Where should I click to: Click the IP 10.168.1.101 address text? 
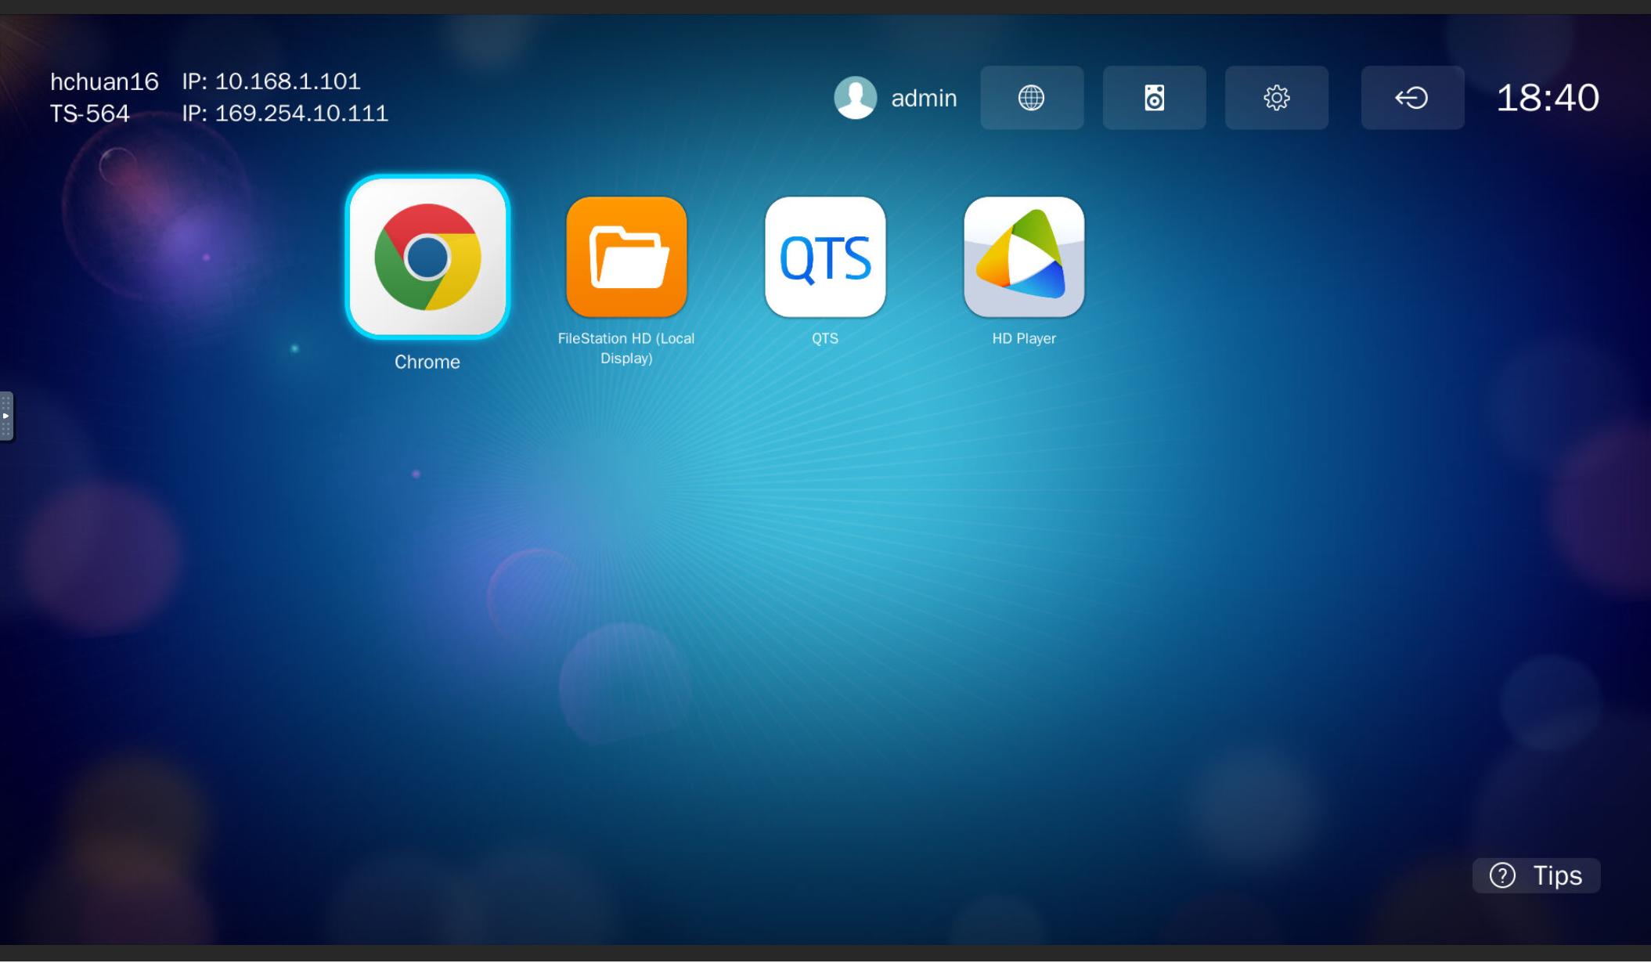[x=271, y=81]
